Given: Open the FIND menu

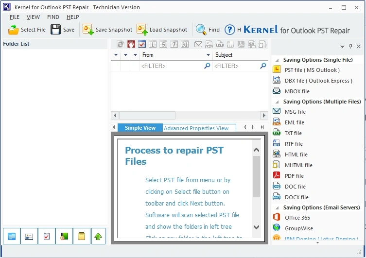Looking at the screenshot, I should (53, 17).
